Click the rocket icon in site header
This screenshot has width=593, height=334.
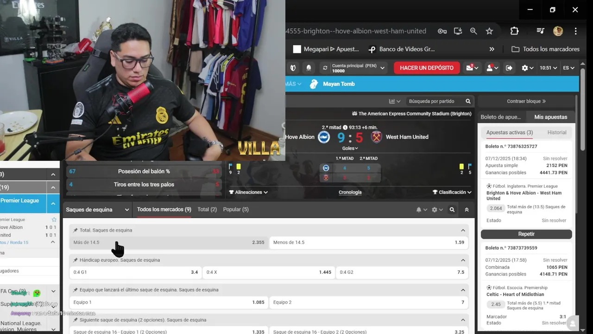309,68
